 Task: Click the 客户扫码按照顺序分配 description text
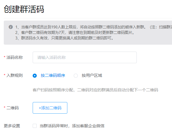[95, 90]
